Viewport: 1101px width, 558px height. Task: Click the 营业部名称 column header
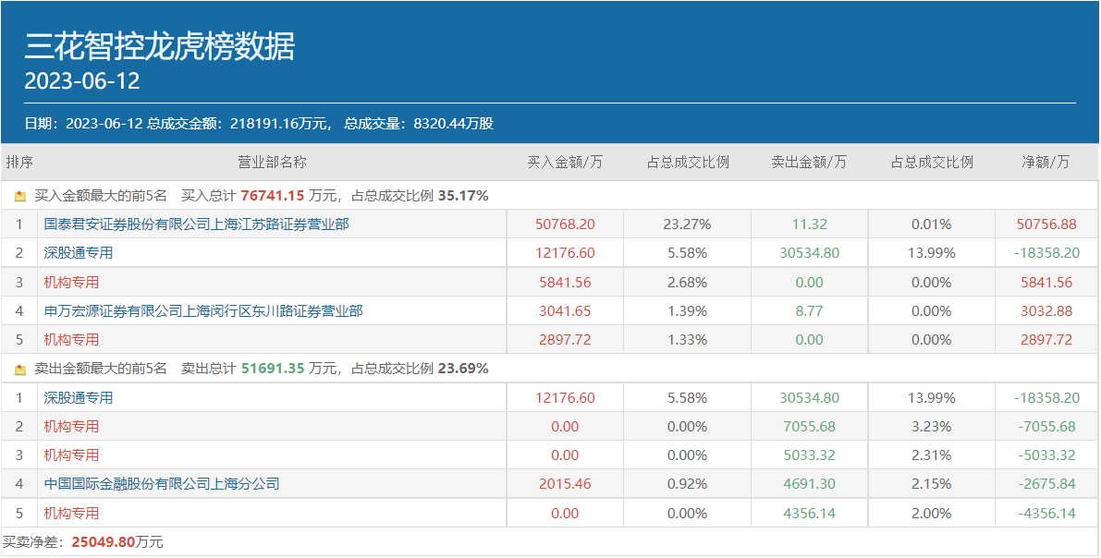[272, 163]
